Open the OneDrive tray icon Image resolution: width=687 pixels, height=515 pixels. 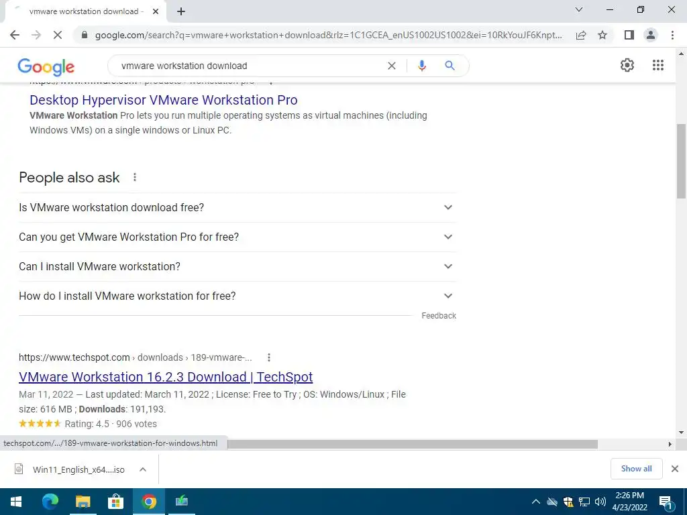click(552, 502)
